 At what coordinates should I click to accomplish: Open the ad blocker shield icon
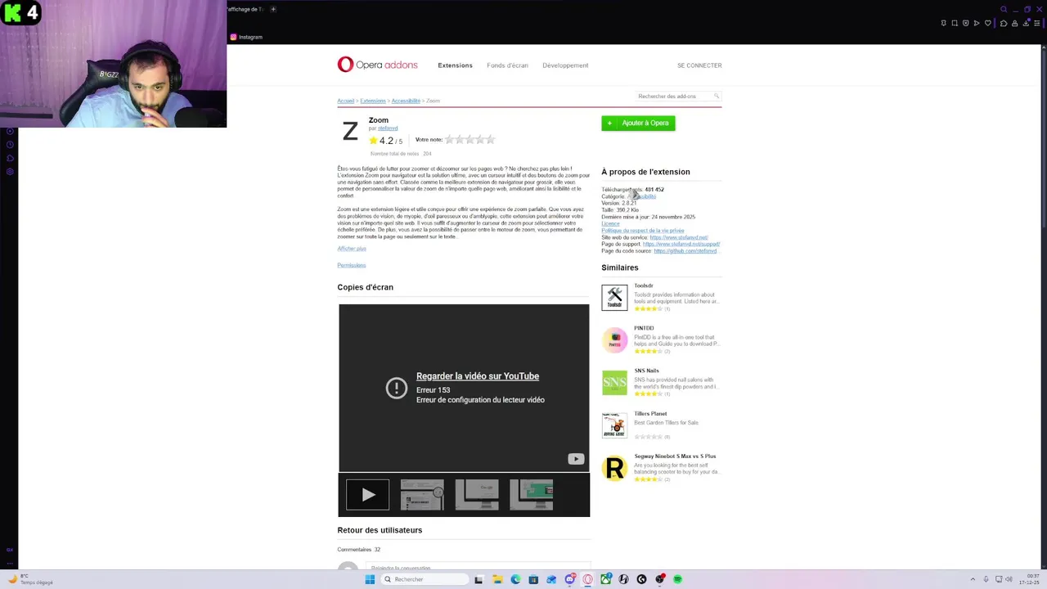(x=966, y=23)
